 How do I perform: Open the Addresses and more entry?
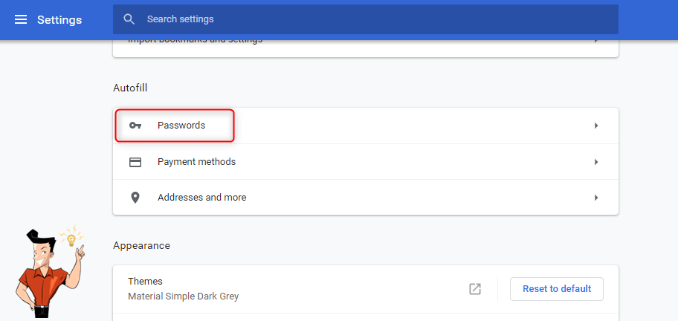pyautogui.click(x=201, y=198)
